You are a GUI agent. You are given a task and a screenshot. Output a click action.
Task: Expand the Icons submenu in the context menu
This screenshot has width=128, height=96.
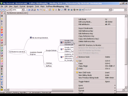click(95, 86)
